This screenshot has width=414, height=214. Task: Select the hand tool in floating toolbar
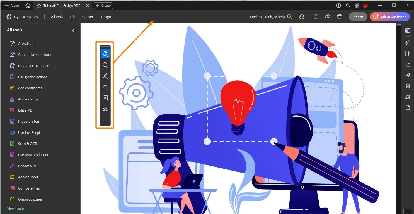[x=105, y=53]
